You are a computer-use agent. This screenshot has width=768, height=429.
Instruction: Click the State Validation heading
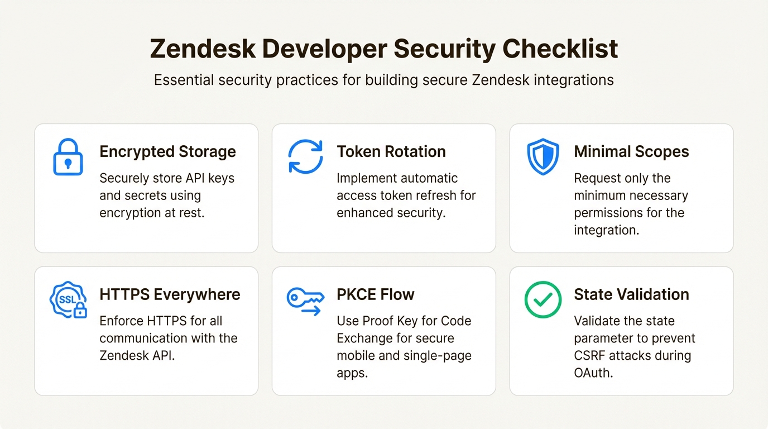click(631, 294)
